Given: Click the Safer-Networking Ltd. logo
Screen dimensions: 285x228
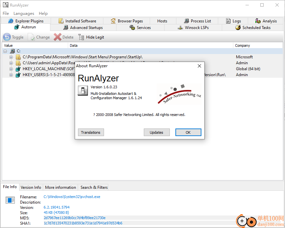Looking at the screenshot, I should [x=179, y=94].
